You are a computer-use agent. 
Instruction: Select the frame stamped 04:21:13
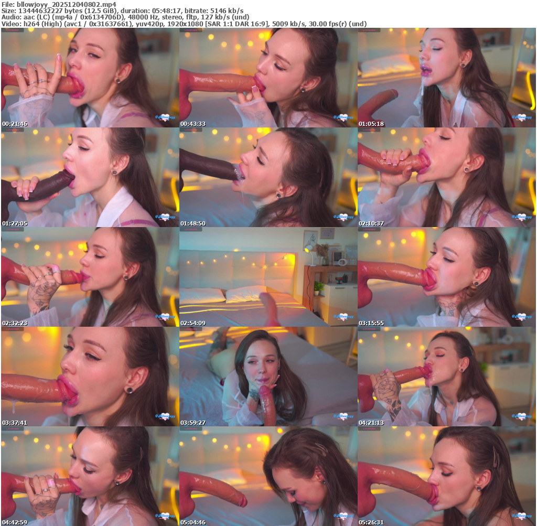coord(447,377)
